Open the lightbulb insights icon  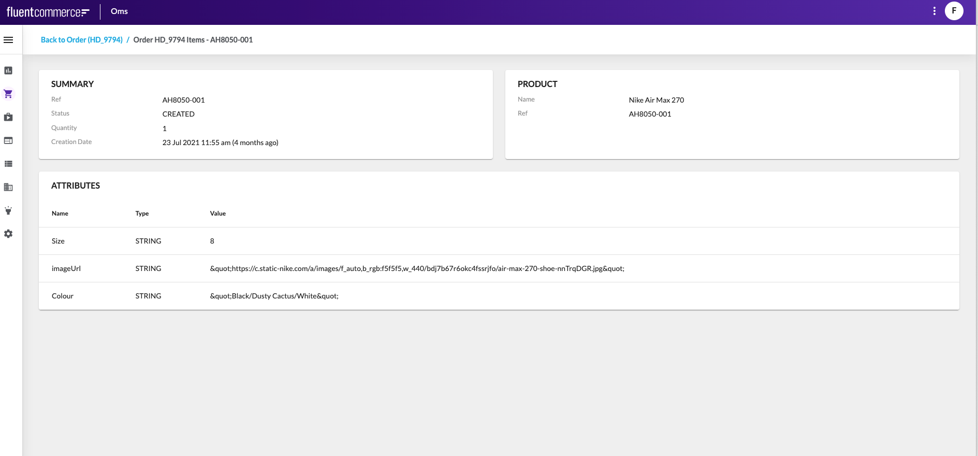[x=8, y=210]
